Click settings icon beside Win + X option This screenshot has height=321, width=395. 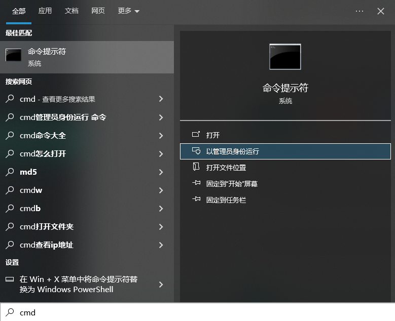point(10,279)
